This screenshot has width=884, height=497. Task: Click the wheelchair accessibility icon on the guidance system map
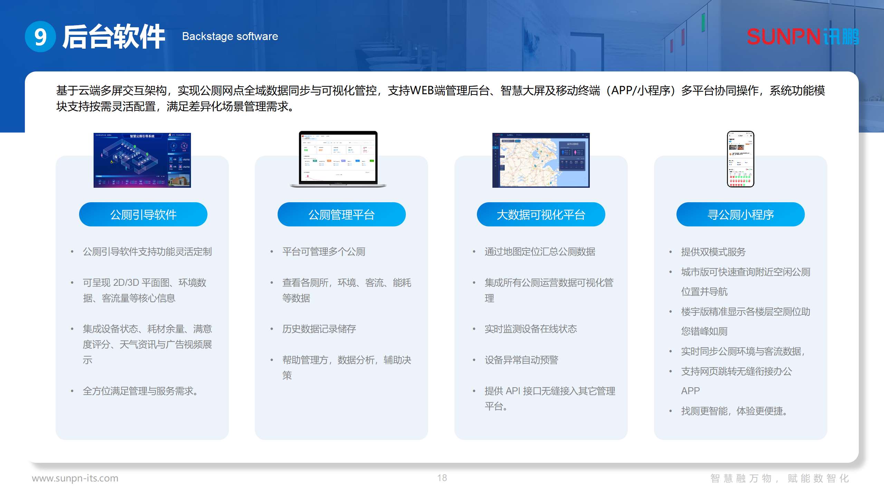point(112,162)
